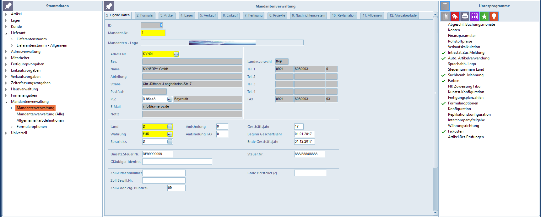Toggle the Intrastat Zus.Meldung checkmark entry
The image size is (541, 217).
(466, 53)
